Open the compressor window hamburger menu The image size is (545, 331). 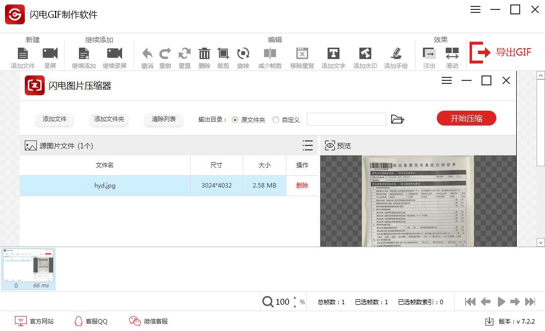[447, 80]
